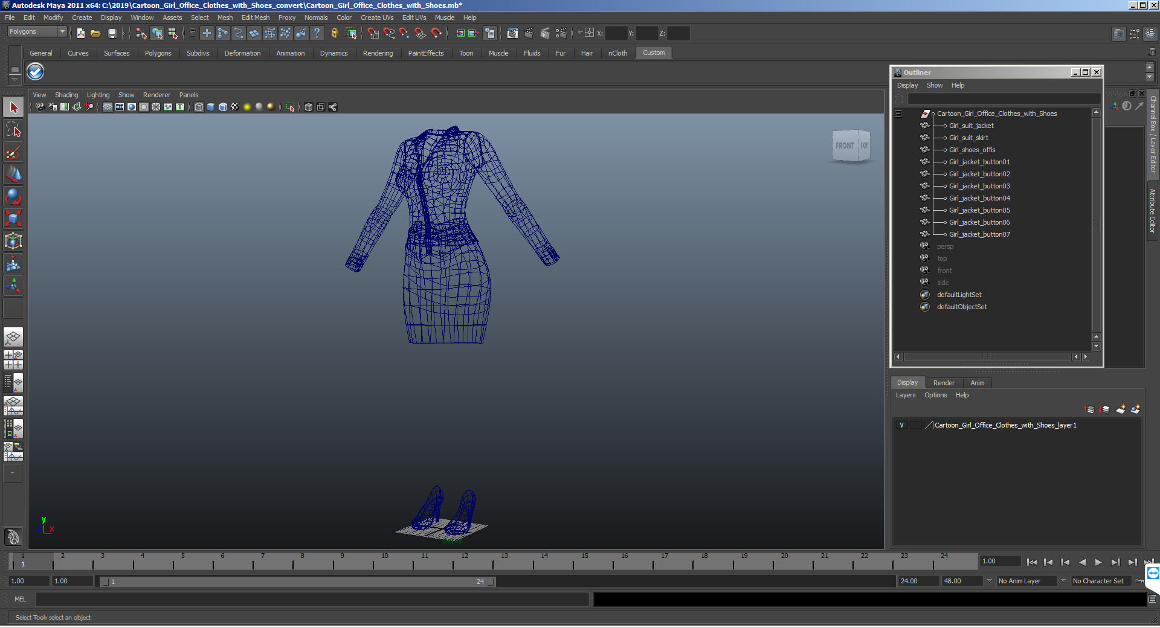Open the Render View window
This screenshot has height=628, width=1160.
tap(512, 33)
